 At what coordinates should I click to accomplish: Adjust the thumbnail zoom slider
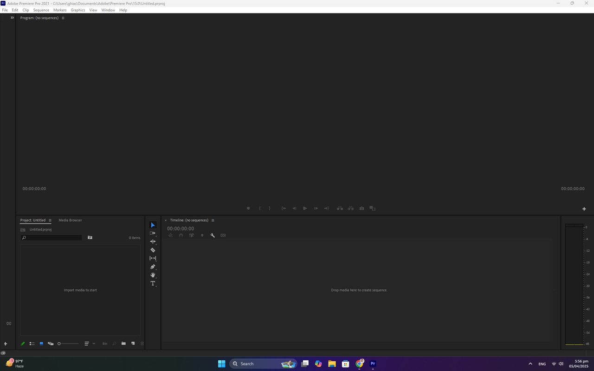click(68, 344)
